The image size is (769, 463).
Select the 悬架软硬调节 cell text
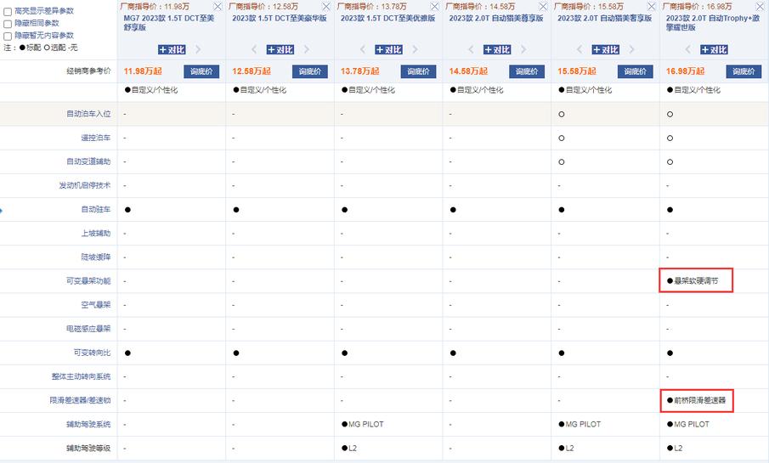point(696,281)
